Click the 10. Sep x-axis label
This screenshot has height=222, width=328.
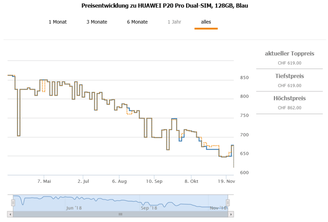(154, 181)
